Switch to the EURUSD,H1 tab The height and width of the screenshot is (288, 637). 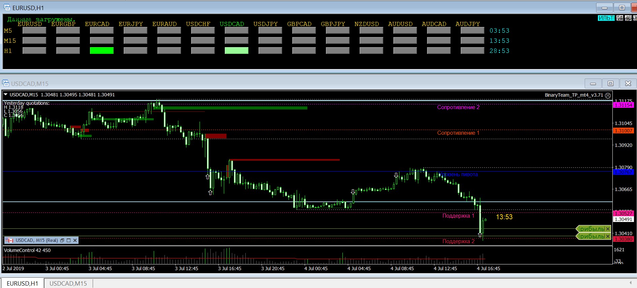(x=22, y=283)
